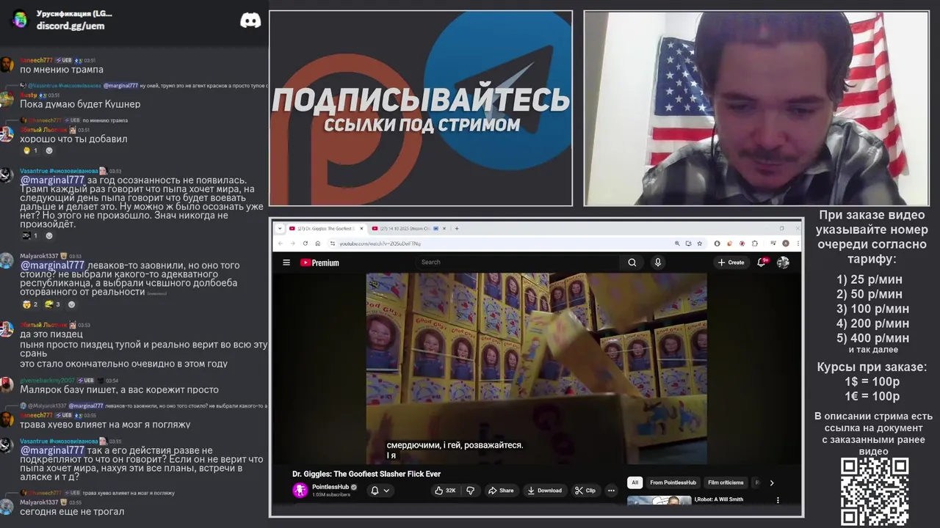Screen dimensions: 940x528
Task: Click the @marginal777 mention in Malyarok1337 message
Action: pos(52,265)
